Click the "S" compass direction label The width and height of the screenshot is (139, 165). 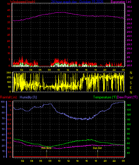(131, 83)
